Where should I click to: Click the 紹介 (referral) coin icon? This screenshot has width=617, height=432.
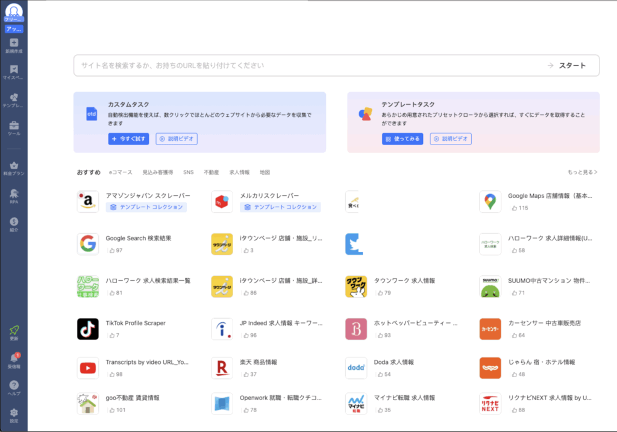(14, 222)
